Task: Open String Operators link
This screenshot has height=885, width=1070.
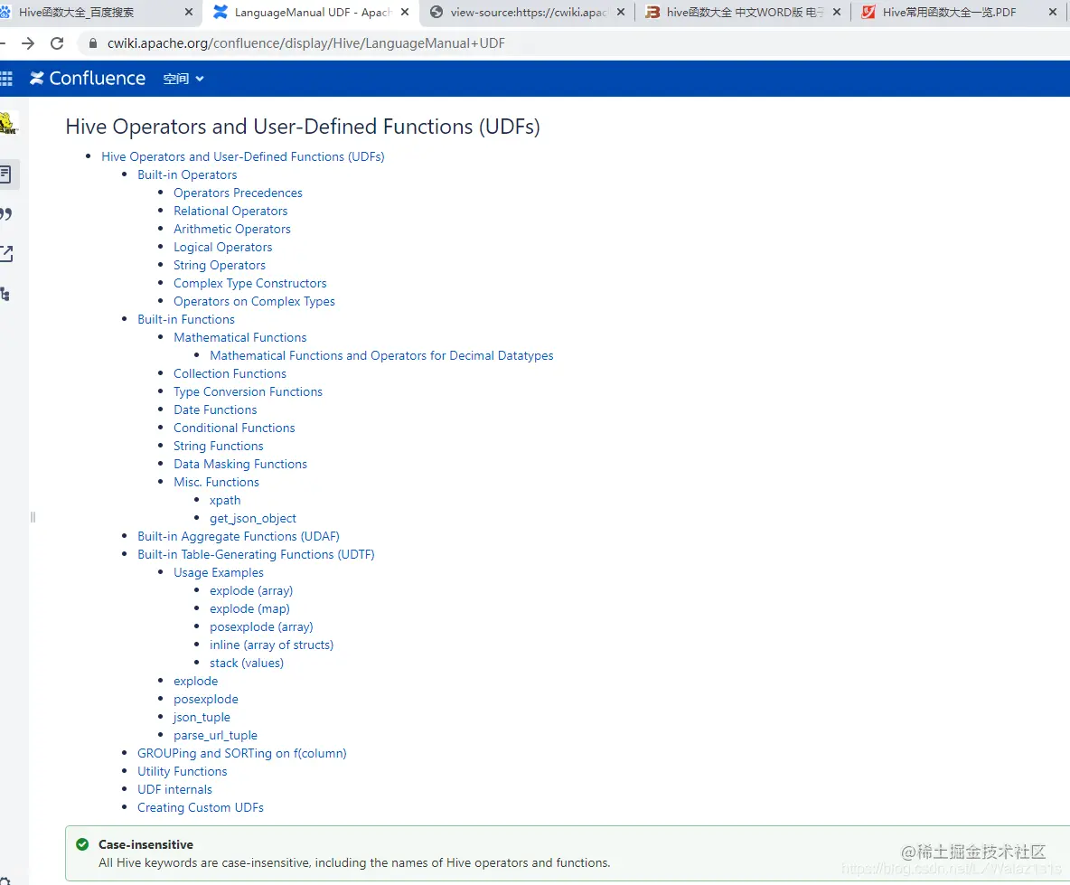Action: (x=219, y=266)
